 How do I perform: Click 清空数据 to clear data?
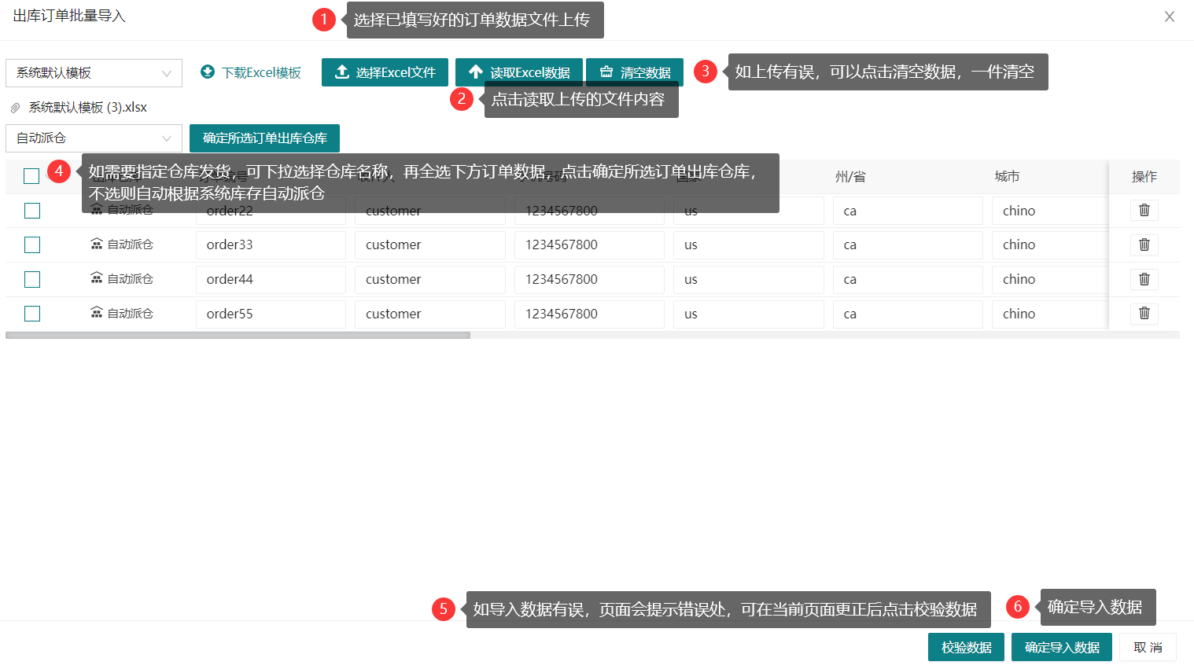click(635, 72)
